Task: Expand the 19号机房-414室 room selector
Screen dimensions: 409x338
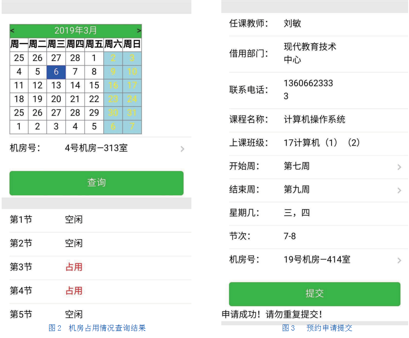Action: [x=399, y=260]
